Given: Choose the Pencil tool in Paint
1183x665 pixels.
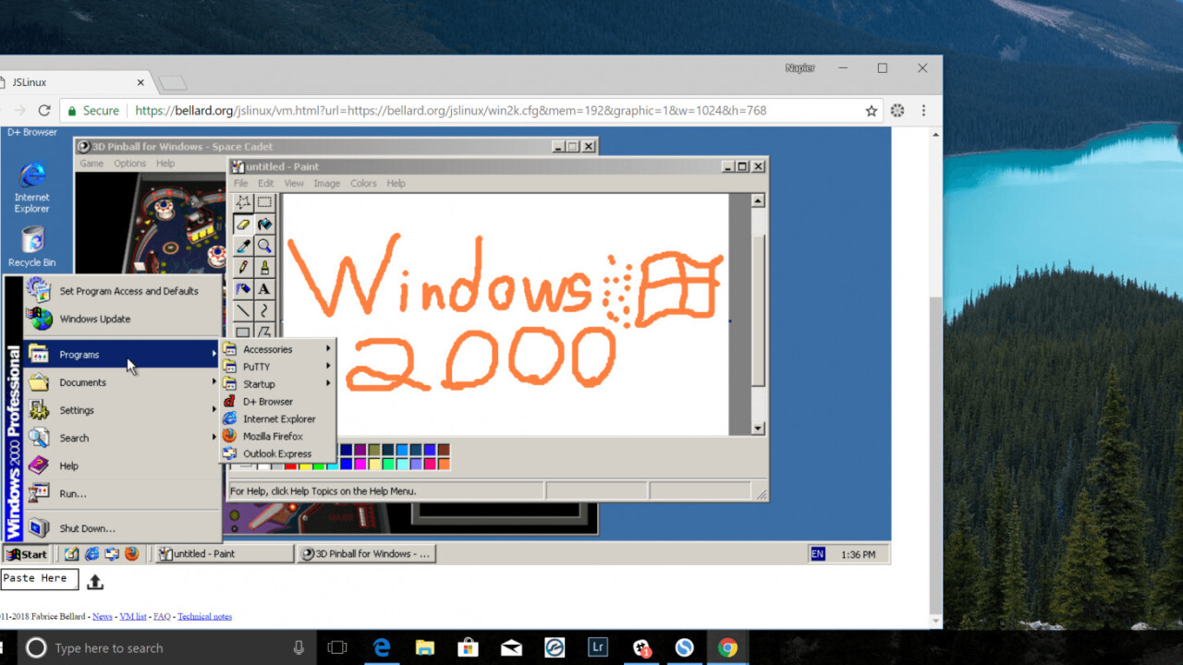Looking at the screenshot, I should click(x=243, y=268).
